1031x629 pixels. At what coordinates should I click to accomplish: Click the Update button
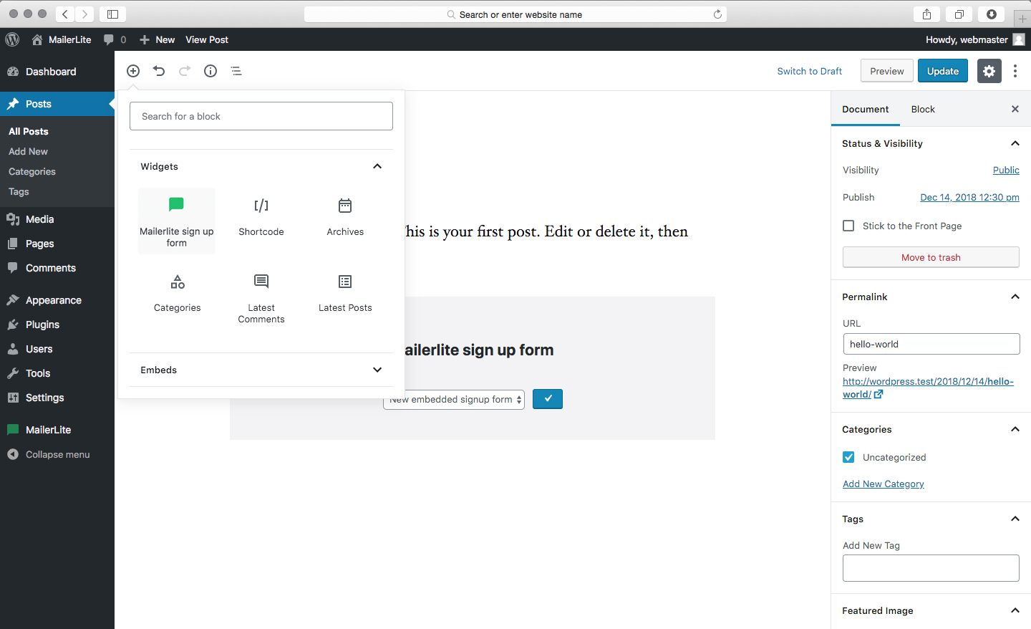(942, 71)
